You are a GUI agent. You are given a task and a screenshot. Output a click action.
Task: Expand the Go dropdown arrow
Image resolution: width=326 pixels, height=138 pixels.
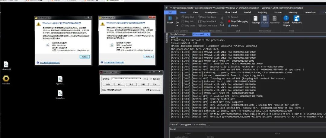pos(177,26)
